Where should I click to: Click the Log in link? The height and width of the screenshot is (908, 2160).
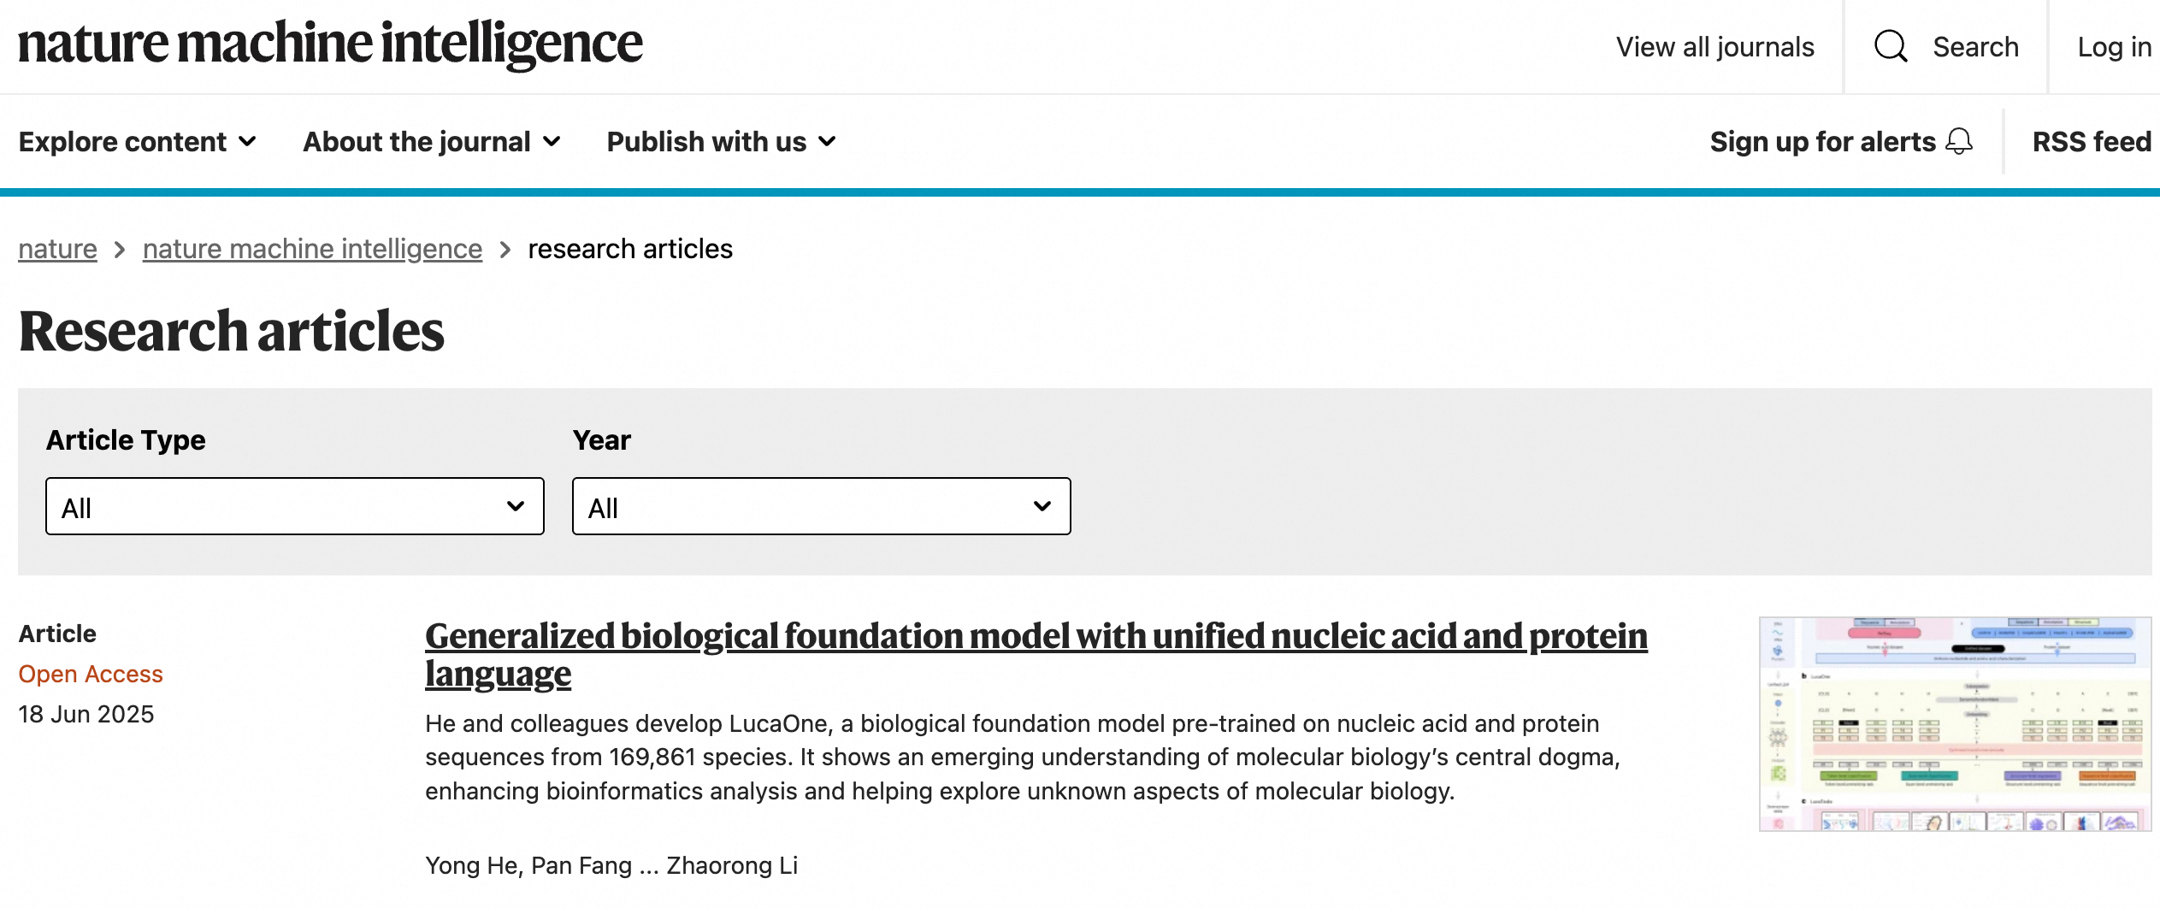2114,47
